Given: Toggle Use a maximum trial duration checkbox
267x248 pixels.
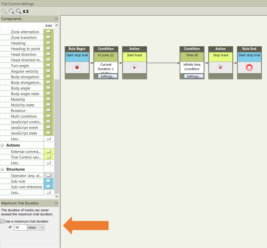Looking at the screenshot, I should (2, 221).
